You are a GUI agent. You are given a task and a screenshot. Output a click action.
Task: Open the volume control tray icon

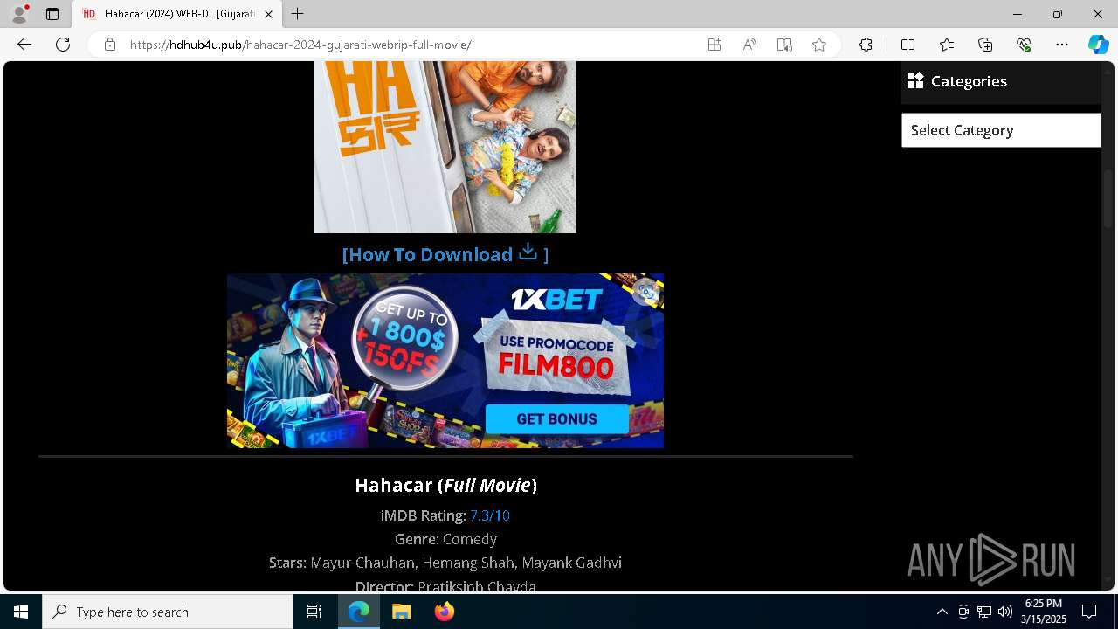1005,612
